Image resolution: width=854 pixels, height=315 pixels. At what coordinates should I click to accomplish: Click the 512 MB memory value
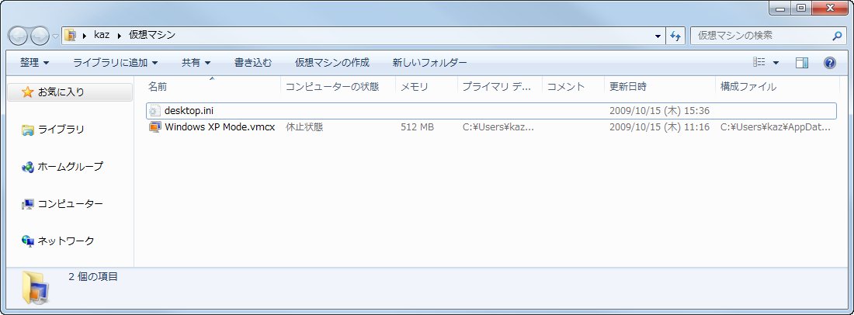(x=417, y=127)
